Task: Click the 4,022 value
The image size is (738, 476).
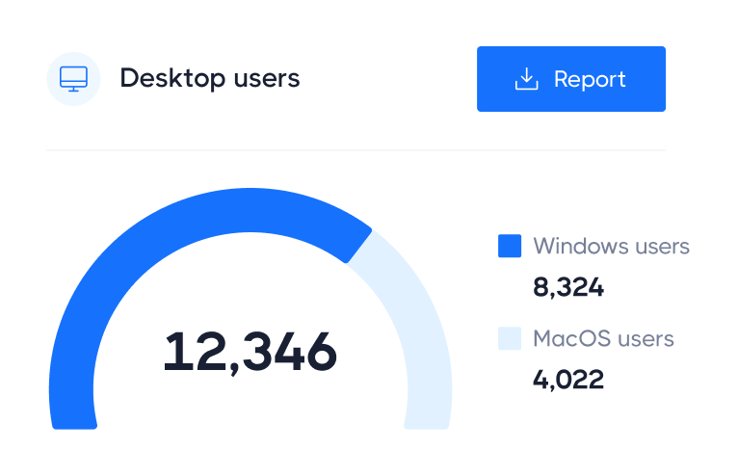Action: point(568,380)
